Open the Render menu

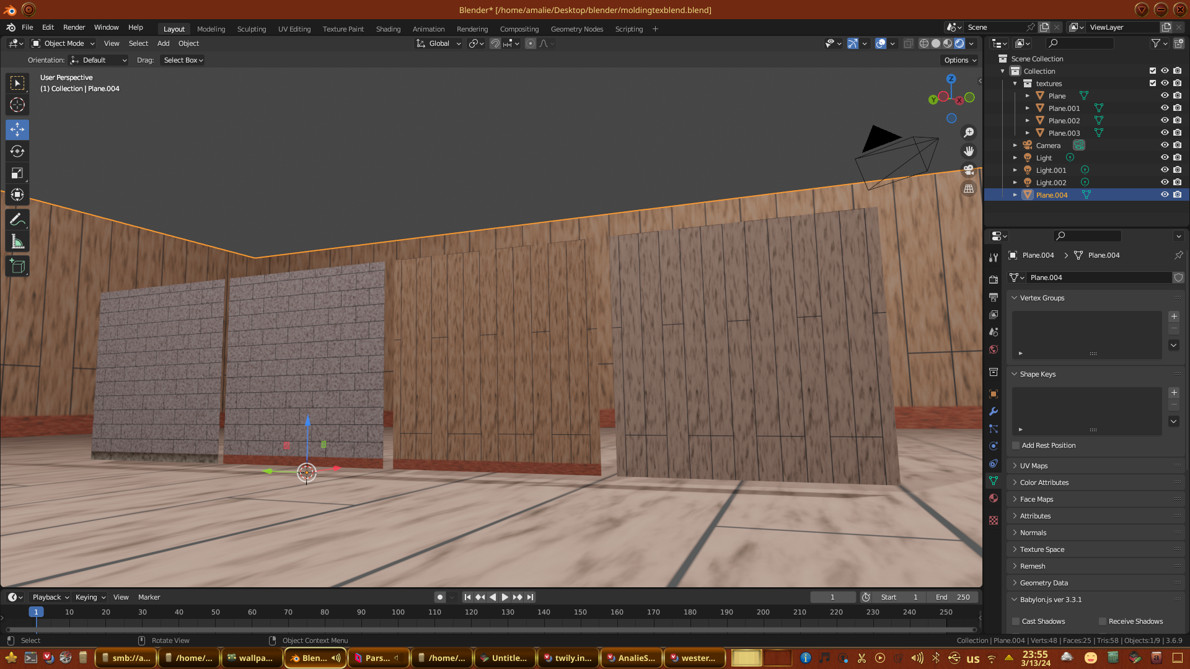[74, 27]
